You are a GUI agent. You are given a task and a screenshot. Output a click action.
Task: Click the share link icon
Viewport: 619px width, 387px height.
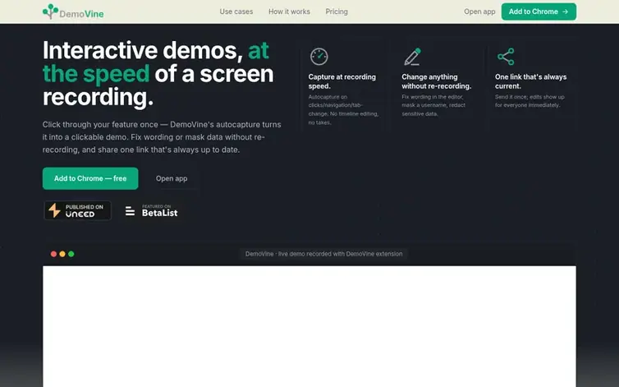[x=506, y=57]
